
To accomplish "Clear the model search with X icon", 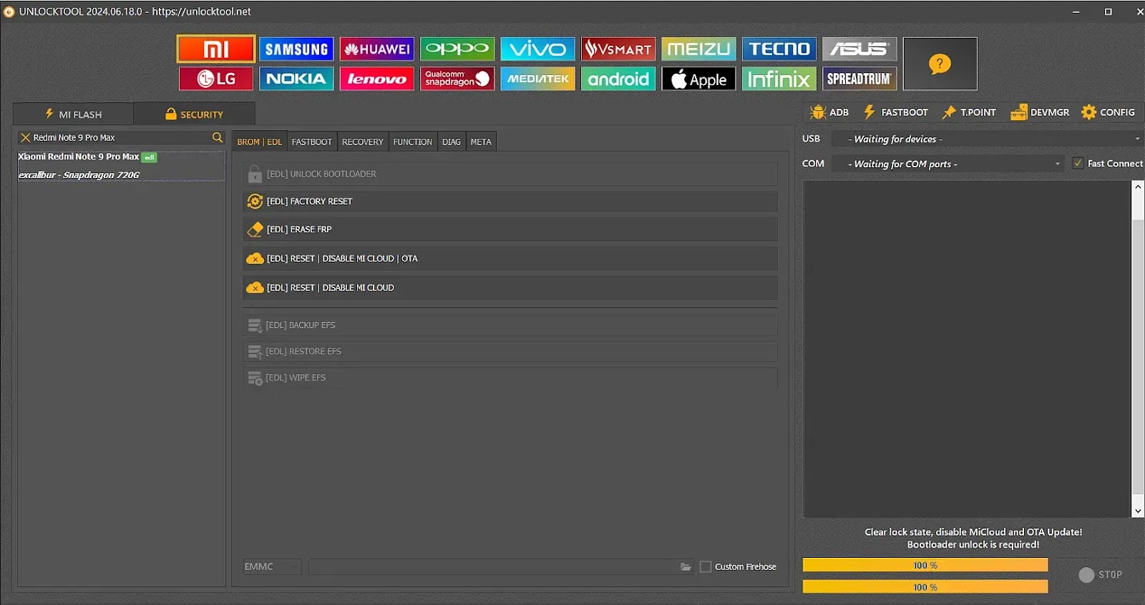I will pyautogui.click(x=26, y=137).
